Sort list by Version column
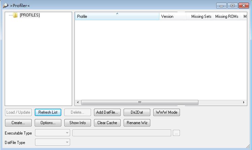252x150 pixels. coord(172,16)
